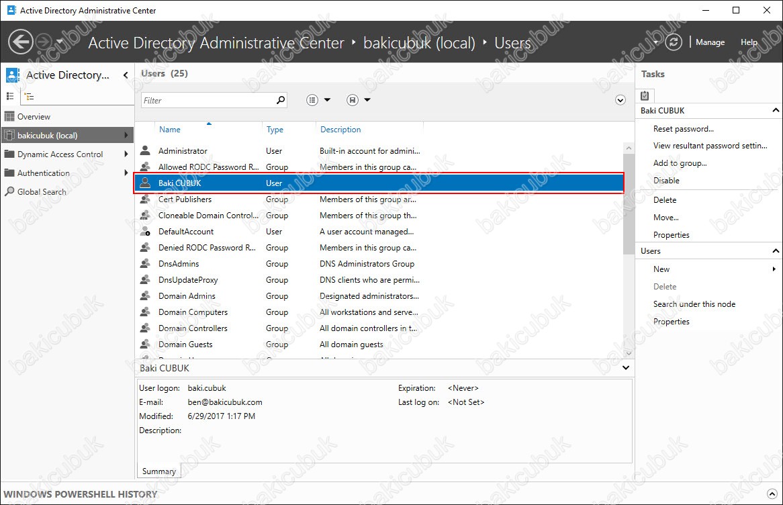The width and height of the screenshot is (783, 505).
Task: Collapse the Baki CUBUK preview pane
Action: click(x=626, y=367)
